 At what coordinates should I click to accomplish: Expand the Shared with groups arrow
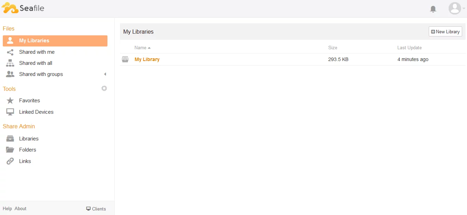(x=105, y=74)
